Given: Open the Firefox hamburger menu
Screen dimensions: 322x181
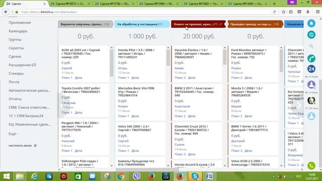Looking at the screenshot, I should (x=317, y=12).
